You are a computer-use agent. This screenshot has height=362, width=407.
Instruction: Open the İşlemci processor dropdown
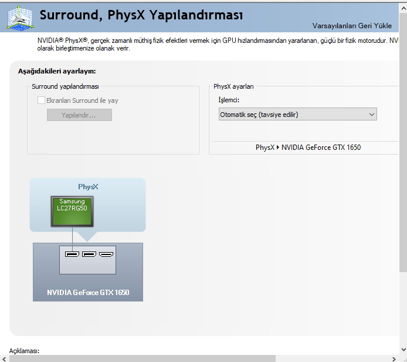(298, 115)
